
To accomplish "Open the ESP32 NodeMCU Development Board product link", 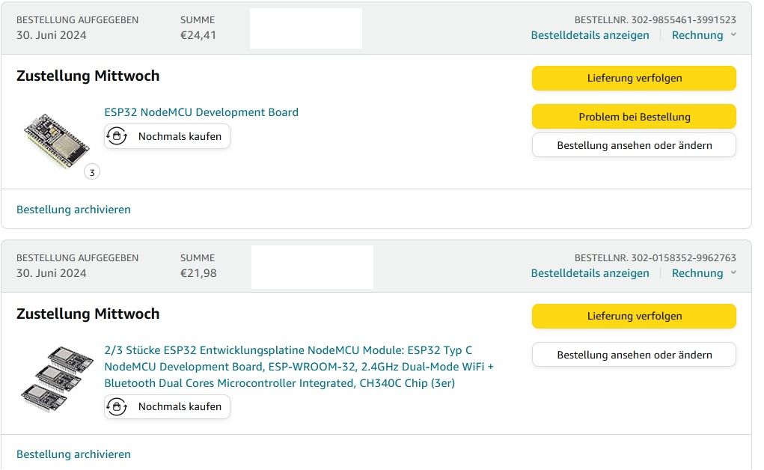I will coord(201,112).
